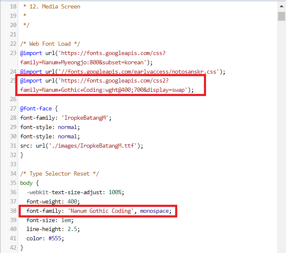Click the '12. Media Screen' comment text
286x253 pixels.
point(55,7)
